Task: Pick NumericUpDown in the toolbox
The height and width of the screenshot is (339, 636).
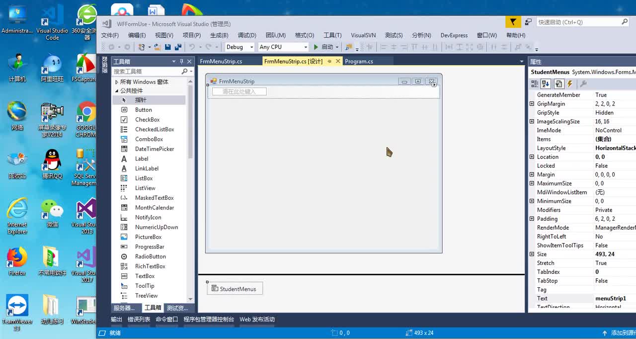Action: (156, 227)
